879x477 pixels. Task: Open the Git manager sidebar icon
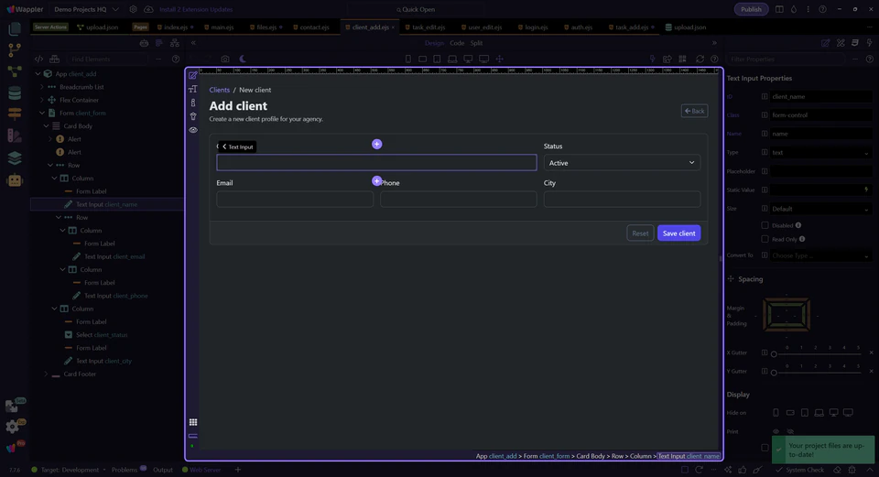tap(15, 49)
